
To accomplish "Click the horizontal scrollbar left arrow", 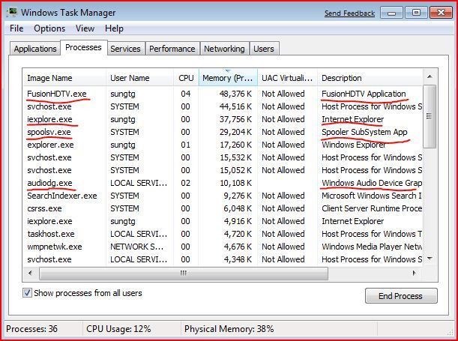I will (30, 274).
